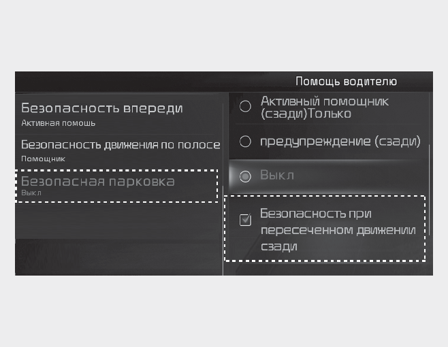Click "Выкл" status under Безопасная парковка
The height and width of the screenshot is (347, 448).
pyautogui.click(x=31, y=193)
